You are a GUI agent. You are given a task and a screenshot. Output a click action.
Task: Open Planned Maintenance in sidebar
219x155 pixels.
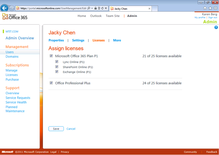(15, 109)
